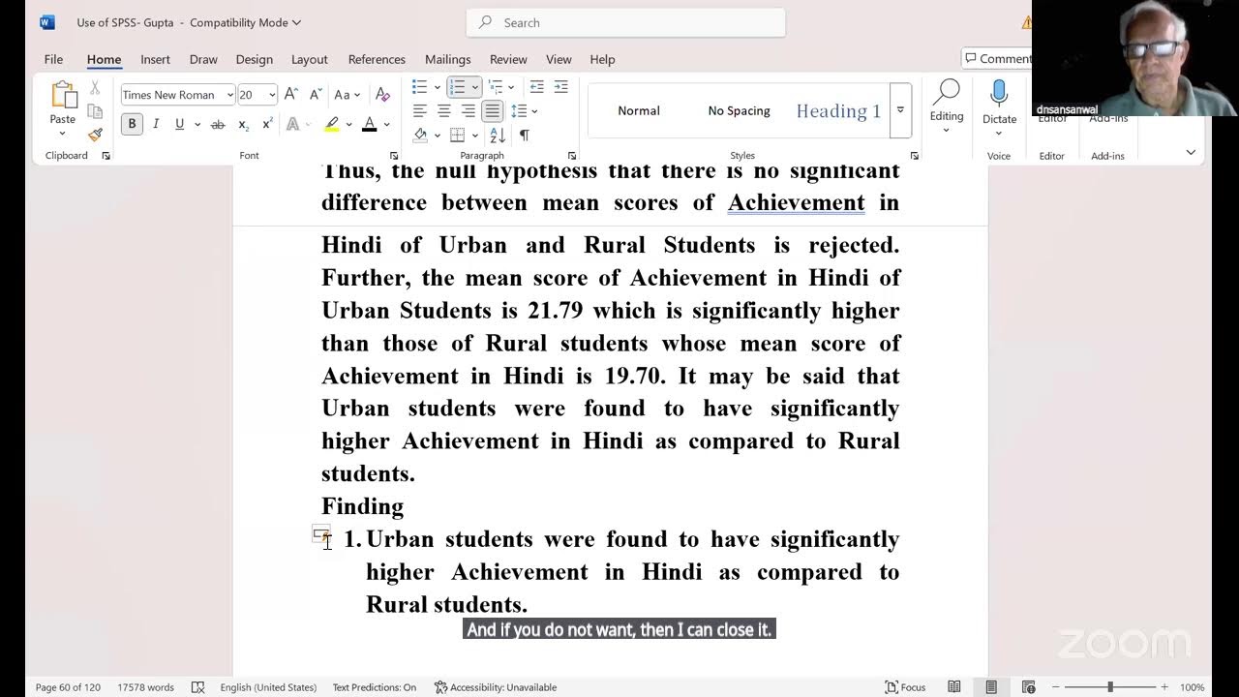The image size is (1239, 697).
Task: Toggle Strikethrough formatting
Action: [x=218, y=124]
